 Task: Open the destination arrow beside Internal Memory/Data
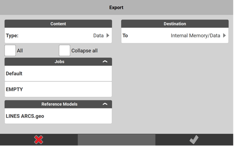pos(224,36)
